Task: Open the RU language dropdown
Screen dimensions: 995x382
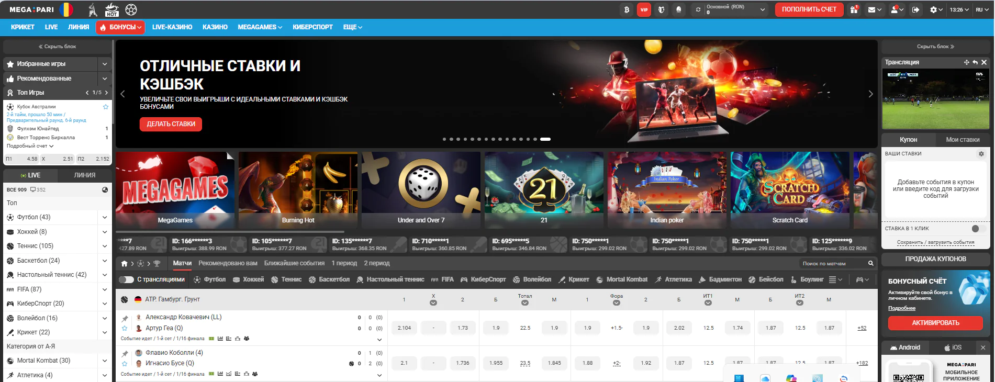Action: click(982, 9)
